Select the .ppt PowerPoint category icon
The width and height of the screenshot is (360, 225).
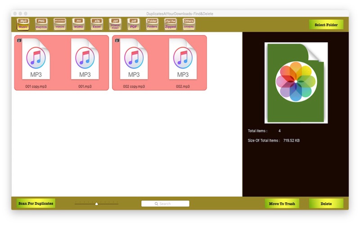115,24
